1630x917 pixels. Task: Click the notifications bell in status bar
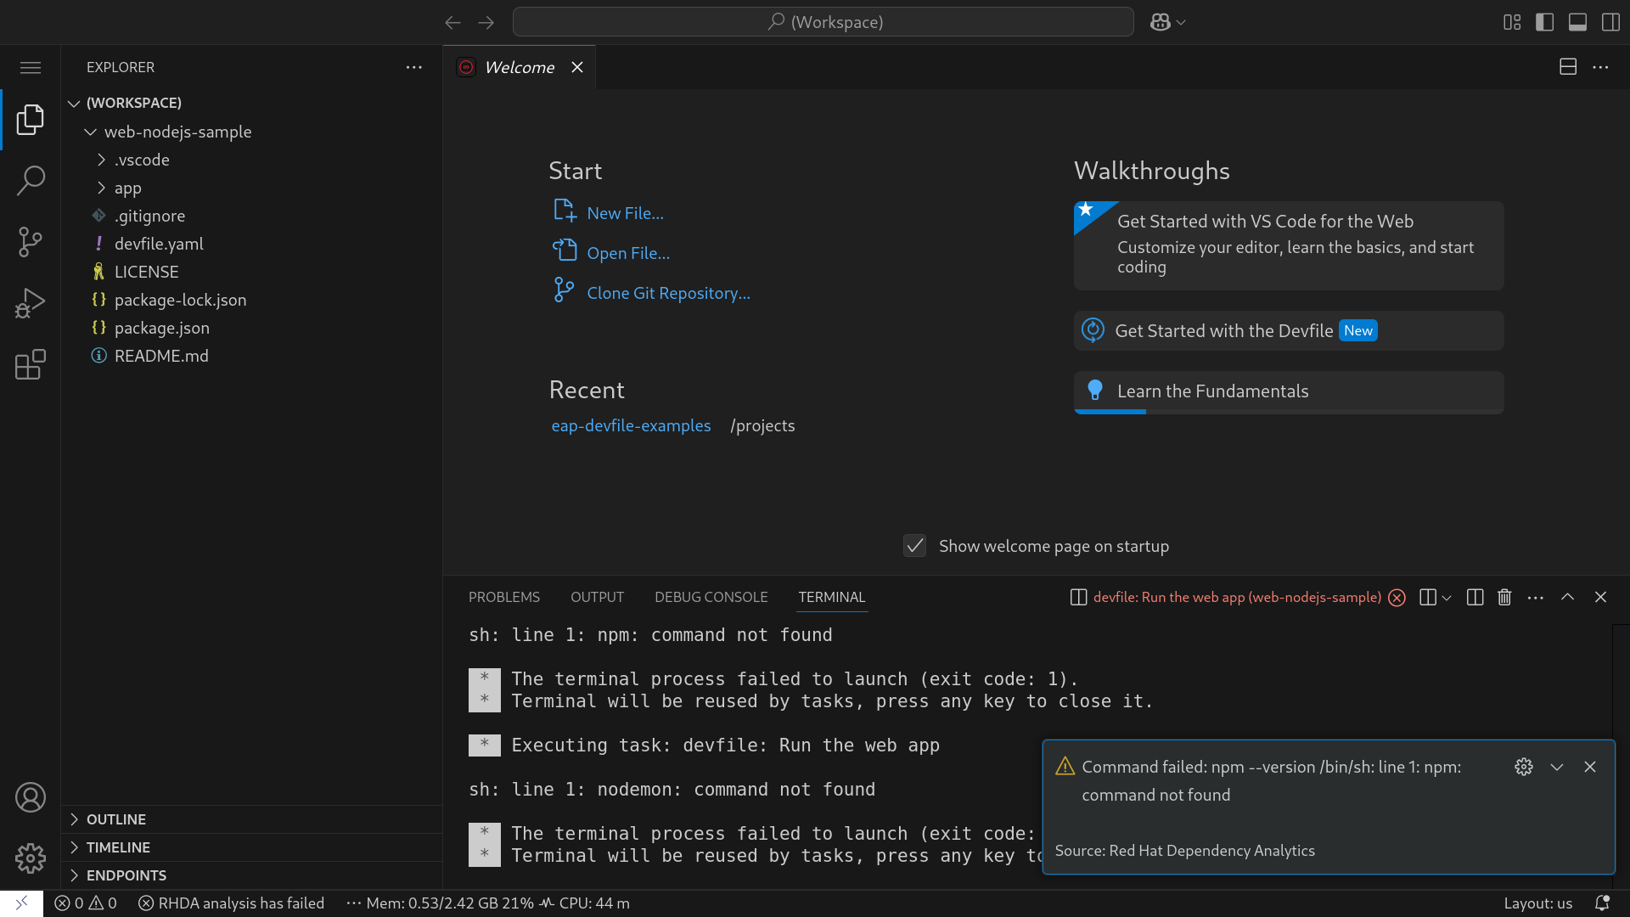(1602, 903)
